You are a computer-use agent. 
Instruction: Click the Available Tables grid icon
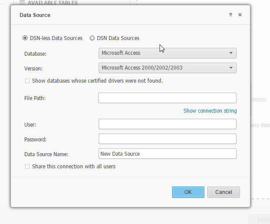[x=22, y=3]
